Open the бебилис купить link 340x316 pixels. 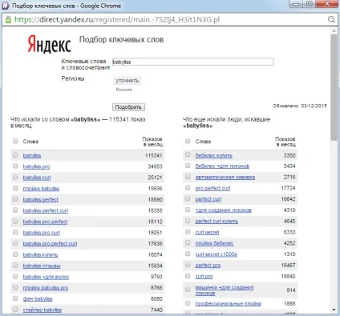pyautogui.click(x=213, y=155)
